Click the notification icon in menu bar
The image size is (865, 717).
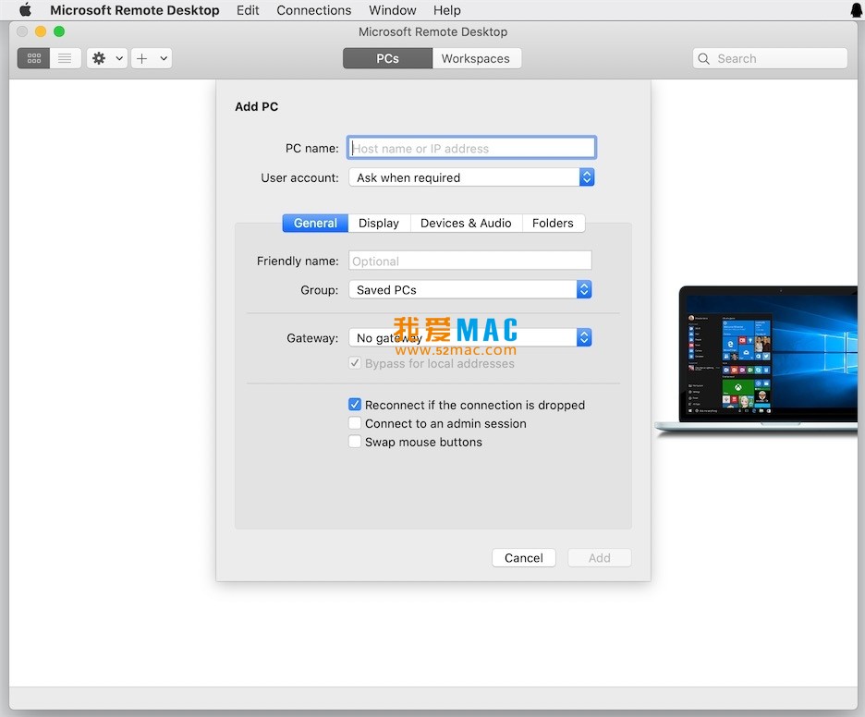tap(856, 10)
